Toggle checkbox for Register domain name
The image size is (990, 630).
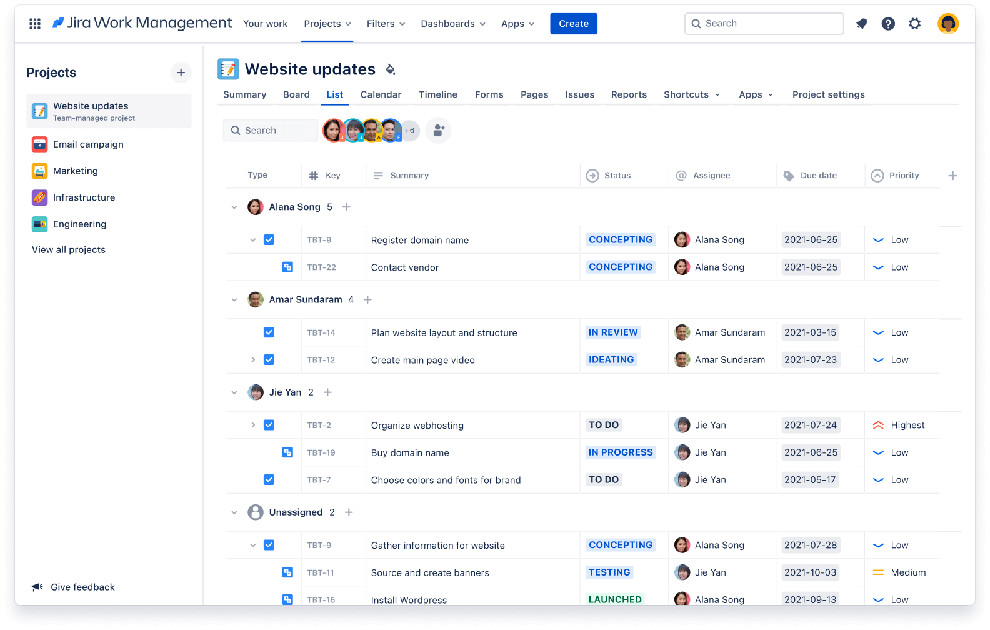[269, 240]
